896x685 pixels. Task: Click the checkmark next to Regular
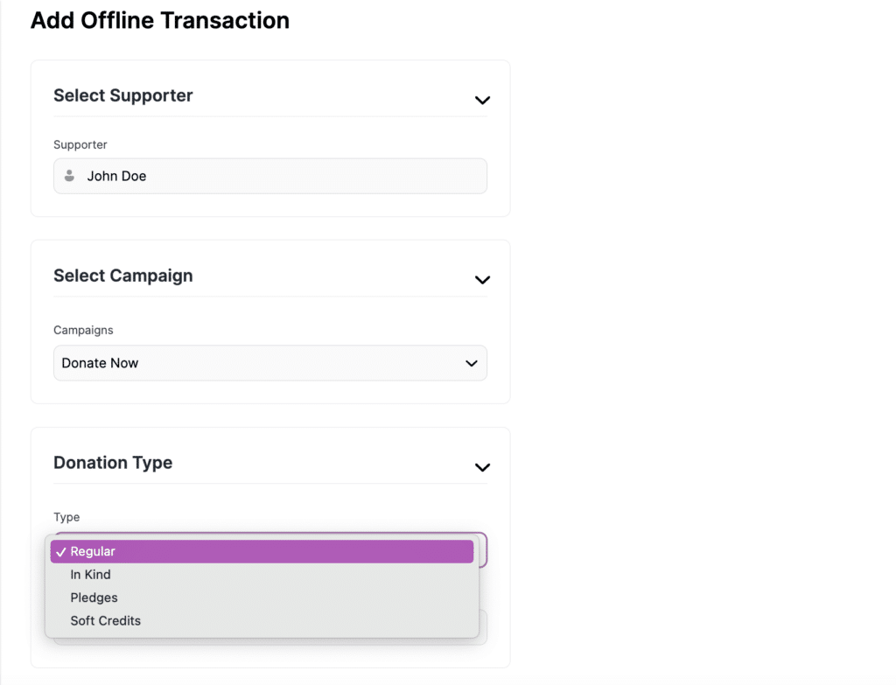[x=61, y=551]
